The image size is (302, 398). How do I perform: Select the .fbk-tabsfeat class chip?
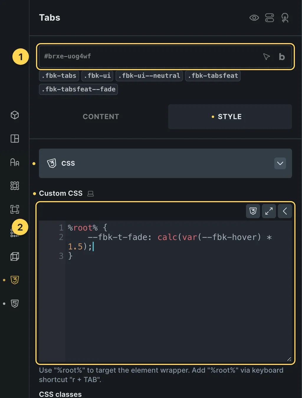point(213,76)
